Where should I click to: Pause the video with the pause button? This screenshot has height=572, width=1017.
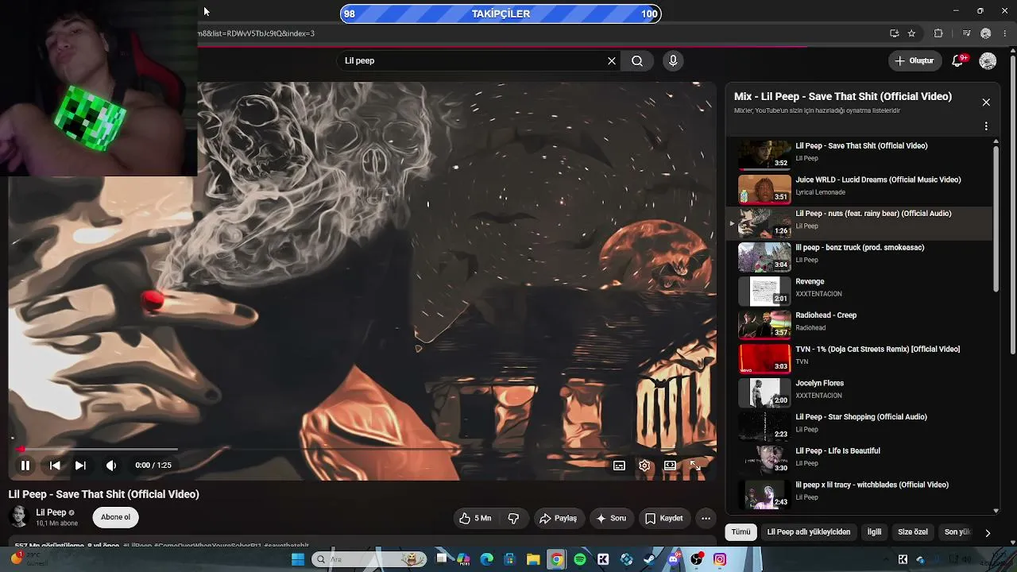(25, 466)
